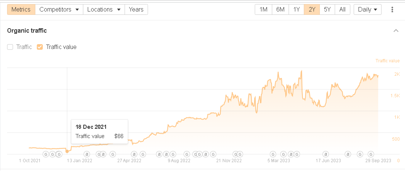This screenshot has height=180, width=405.
Task: Select the Years tab
Action: [x=136, y=10]
